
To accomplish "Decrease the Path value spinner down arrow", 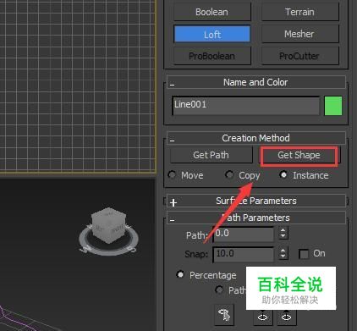I will 283,236.
